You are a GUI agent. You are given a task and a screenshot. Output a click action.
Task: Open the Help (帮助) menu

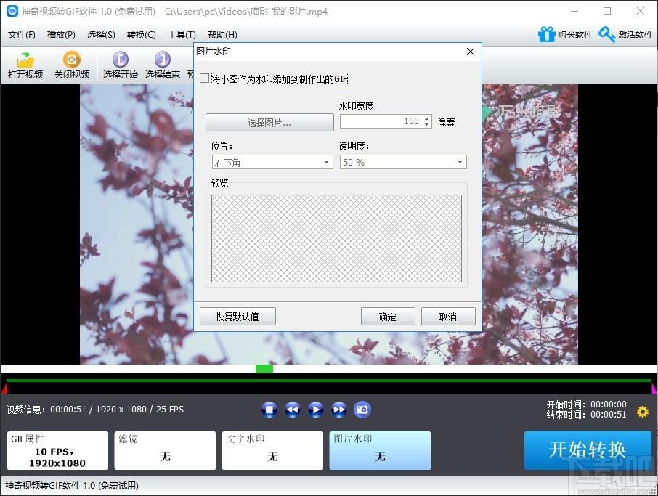(222, 34)
